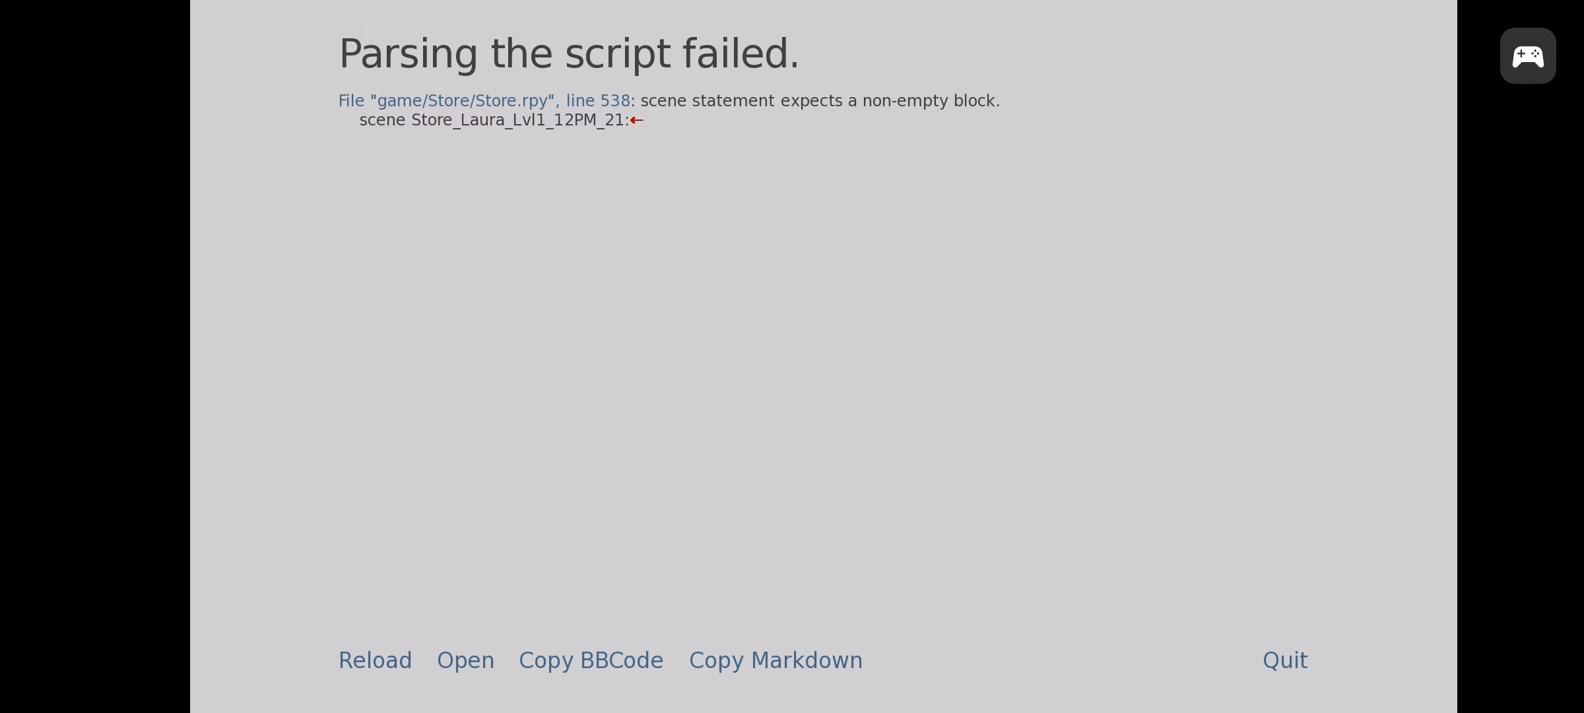This screenshot has height=713, width=1584.
Task: Click the scene Store_Laura_Lvl1_12PM_21 code line
Action: 494,120
